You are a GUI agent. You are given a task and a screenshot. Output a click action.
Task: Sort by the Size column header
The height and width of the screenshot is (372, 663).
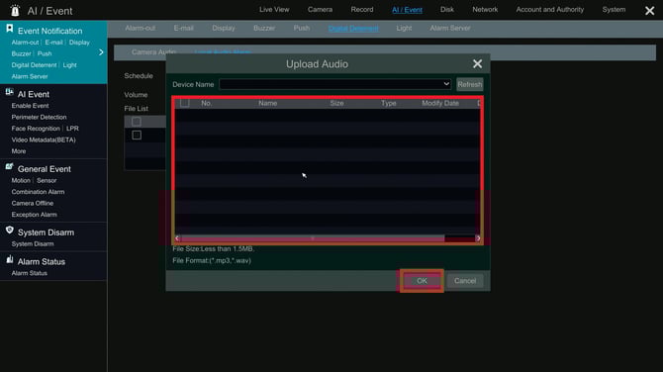pyautogui.click(x=336, y=103)
